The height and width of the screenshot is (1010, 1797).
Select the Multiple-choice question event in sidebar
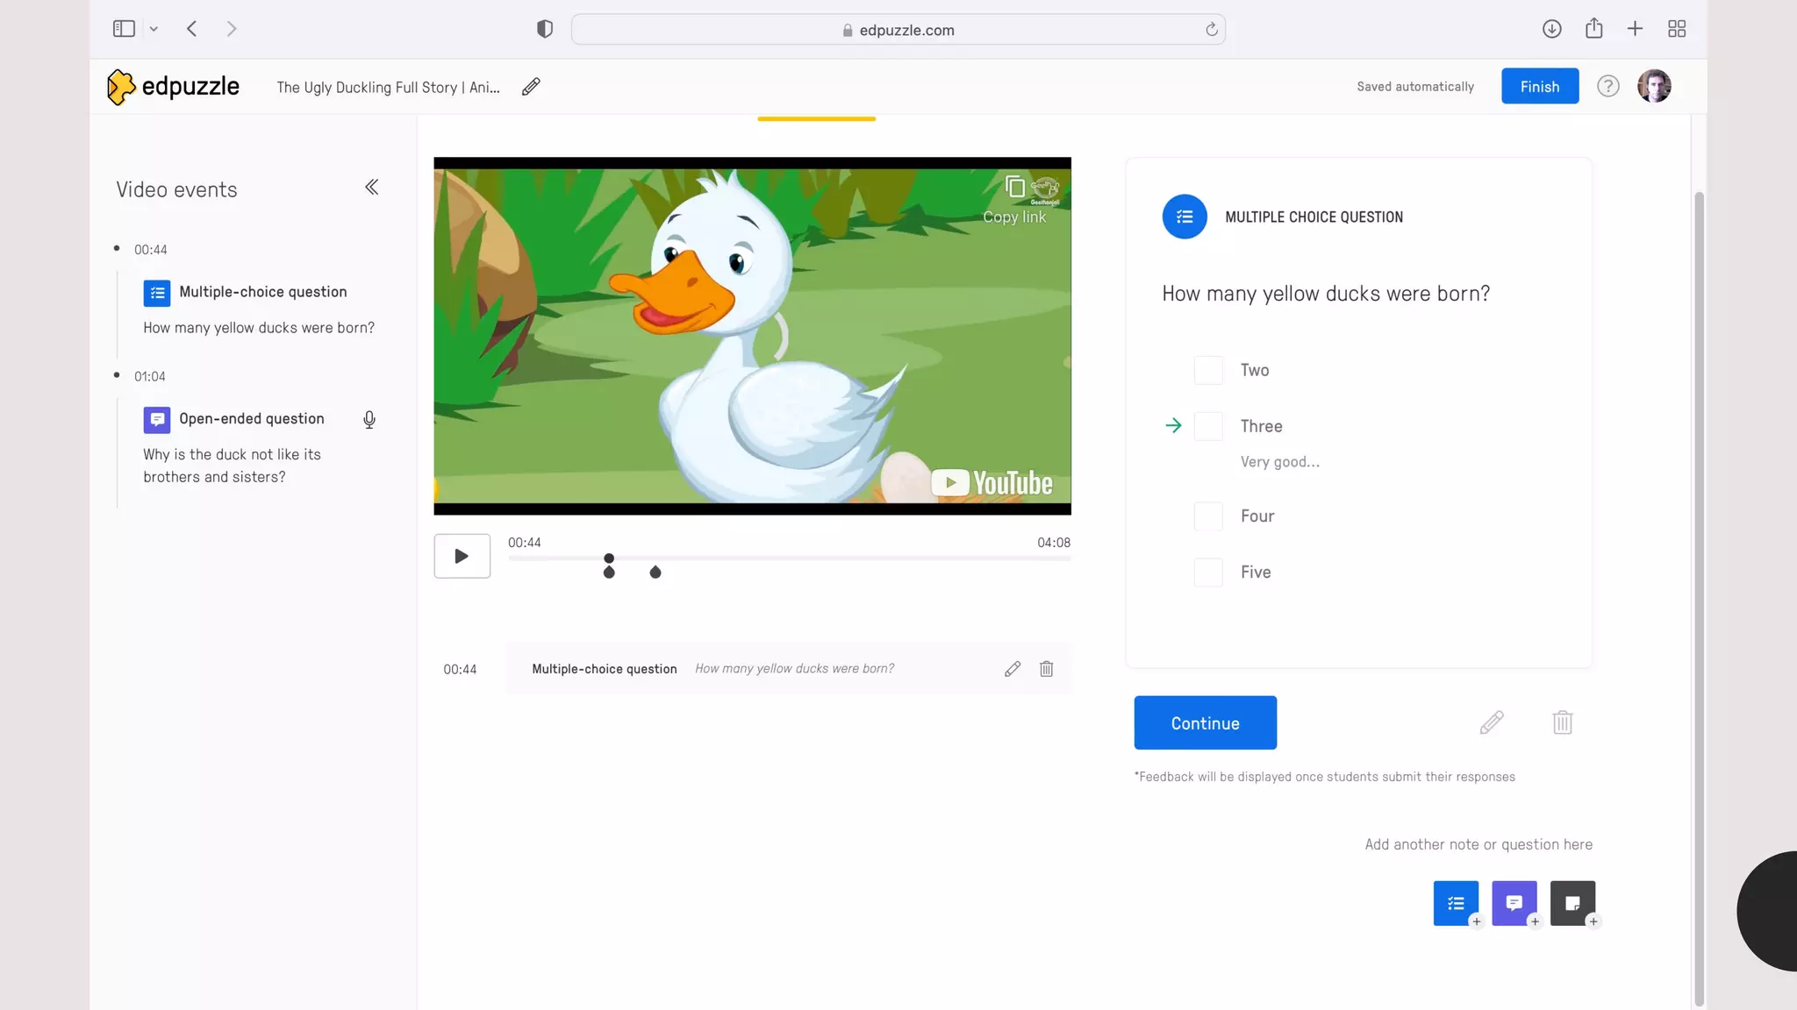262,292
